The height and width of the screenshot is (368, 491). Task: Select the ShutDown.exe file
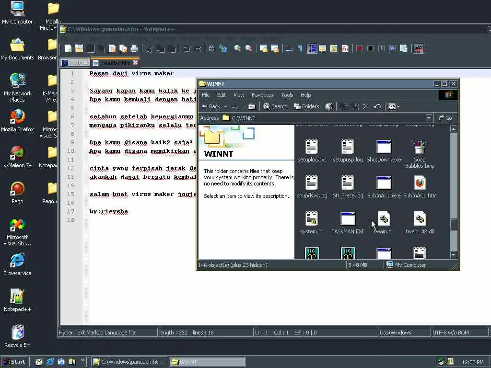coord(384,151)
